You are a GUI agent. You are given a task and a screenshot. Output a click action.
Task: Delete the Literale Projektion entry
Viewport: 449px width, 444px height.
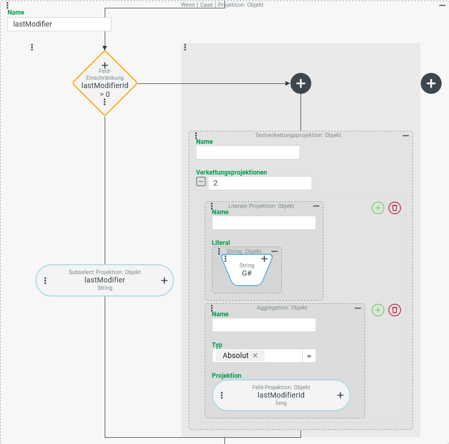click(x=395, y=208)
